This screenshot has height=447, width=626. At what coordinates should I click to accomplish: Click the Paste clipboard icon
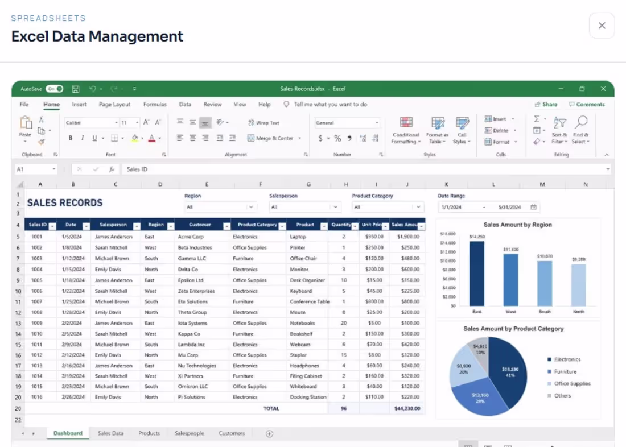(x=26, y=122)
